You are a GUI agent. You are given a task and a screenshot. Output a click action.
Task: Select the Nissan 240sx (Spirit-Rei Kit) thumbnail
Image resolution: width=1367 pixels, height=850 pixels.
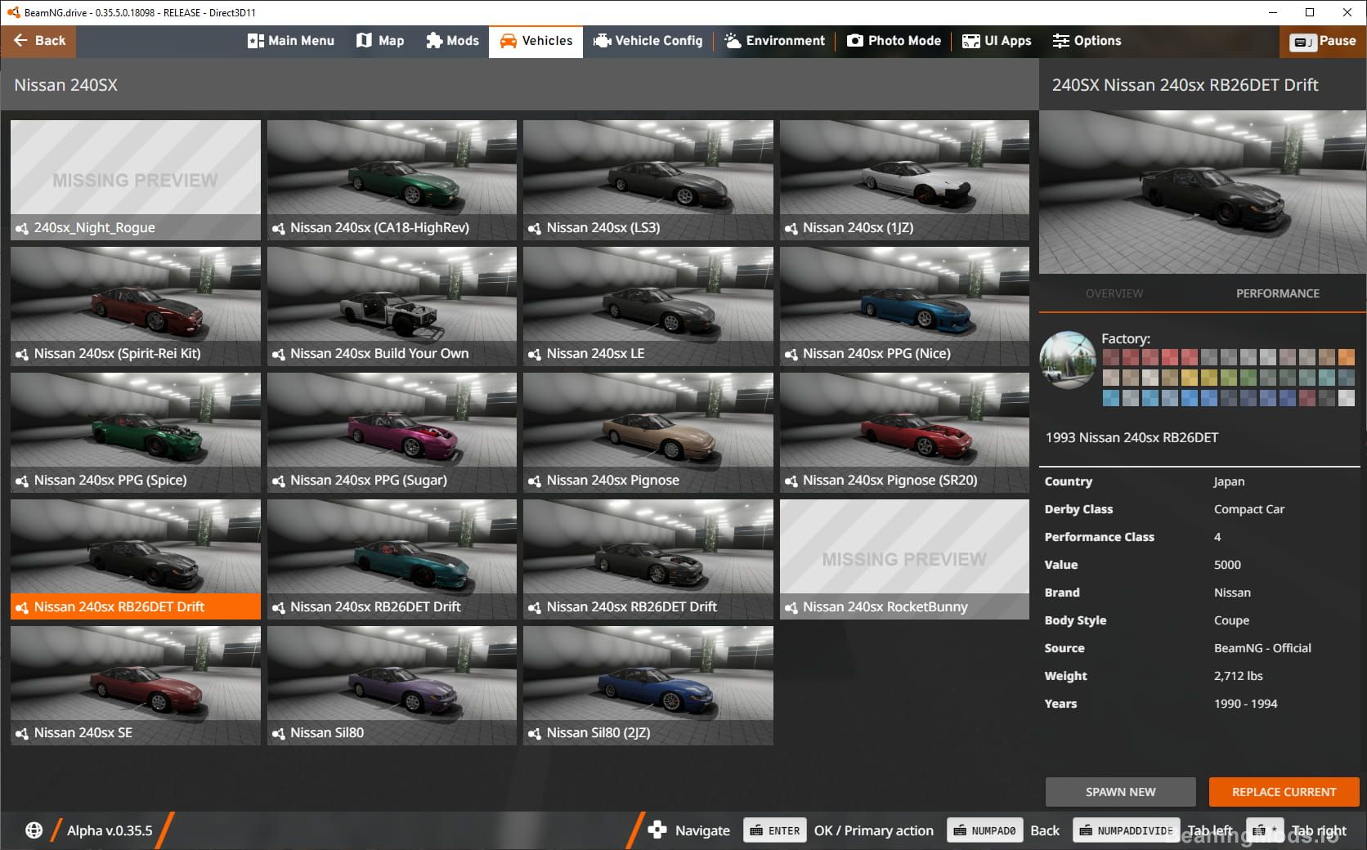point(136,306)
